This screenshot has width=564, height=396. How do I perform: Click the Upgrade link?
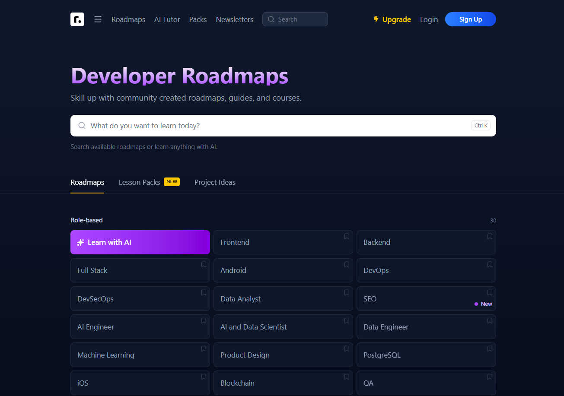tap(392, 19)
